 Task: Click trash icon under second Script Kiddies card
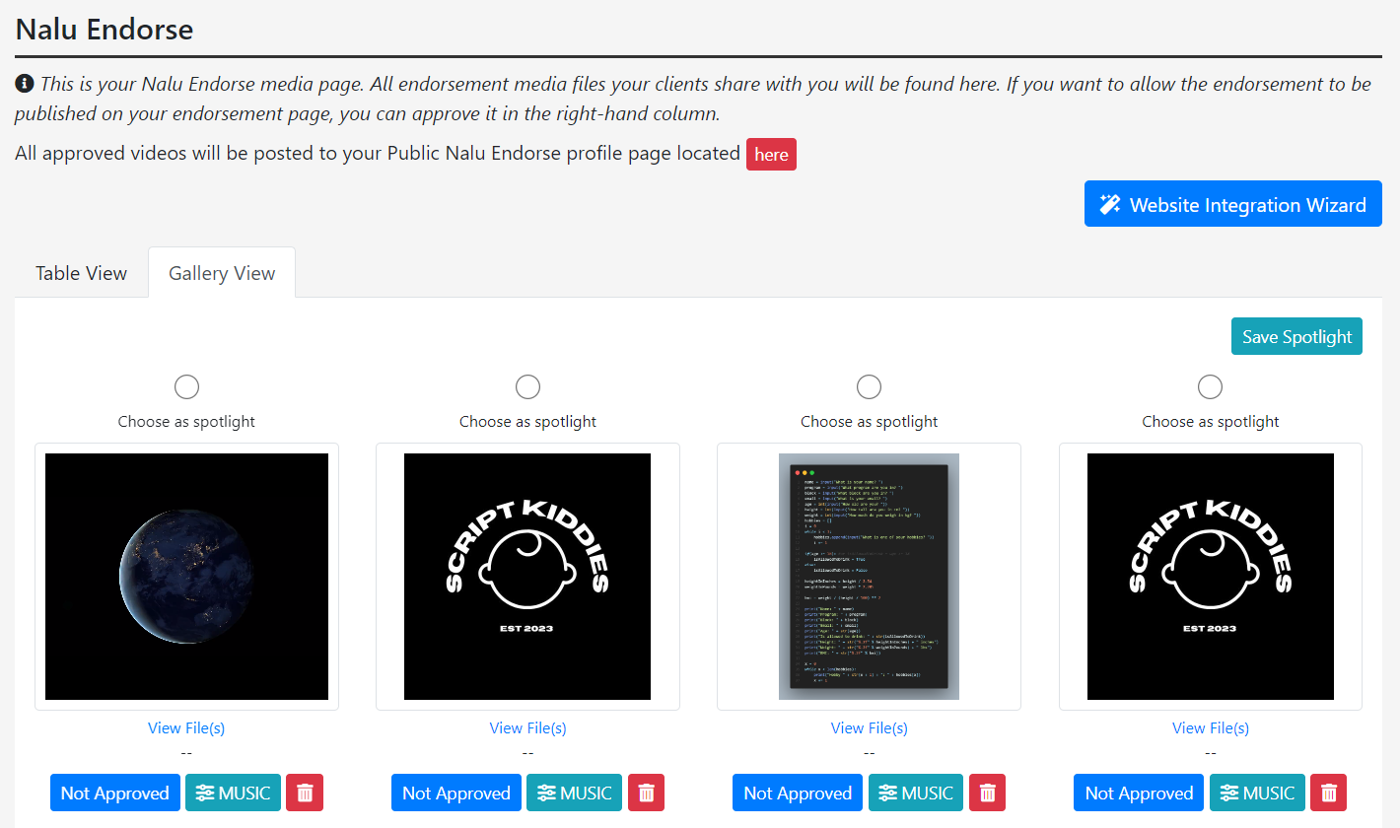[x=646, y=793]
